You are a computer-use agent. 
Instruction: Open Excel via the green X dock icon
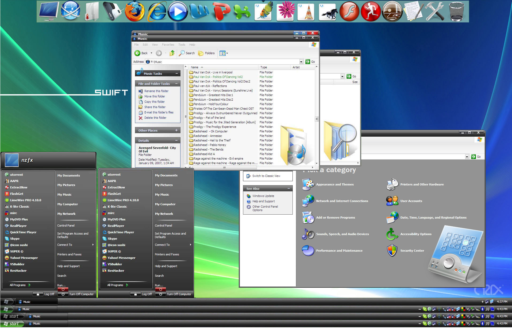(x=242, y=12)
